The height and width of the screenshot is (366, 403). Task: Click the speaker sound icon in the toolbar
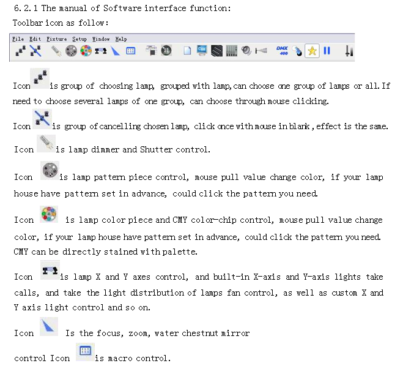[x=246, y=50]
